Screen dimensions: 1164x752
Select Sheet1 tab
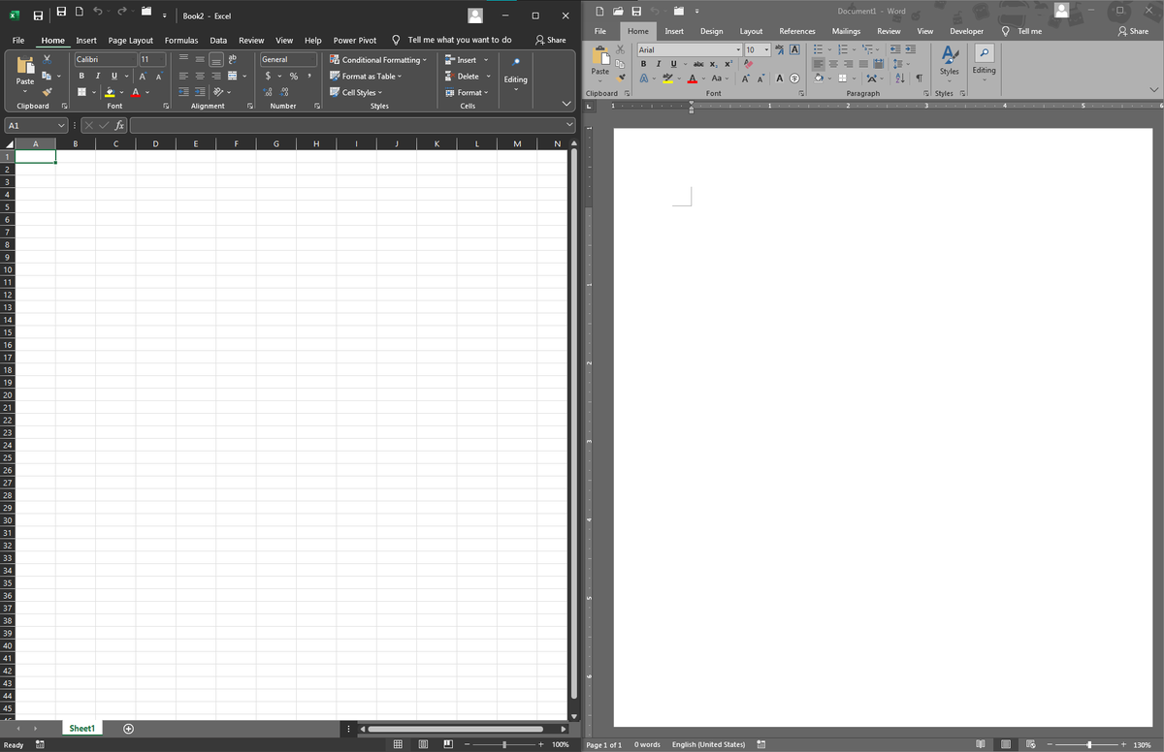pos(82,728)
